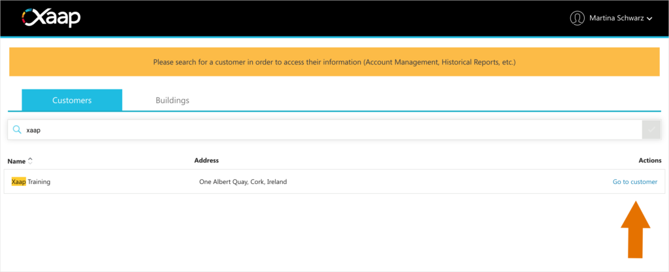Screen dimensions: 669x272
Task: Click the Address column header
Action: (206, 160)
